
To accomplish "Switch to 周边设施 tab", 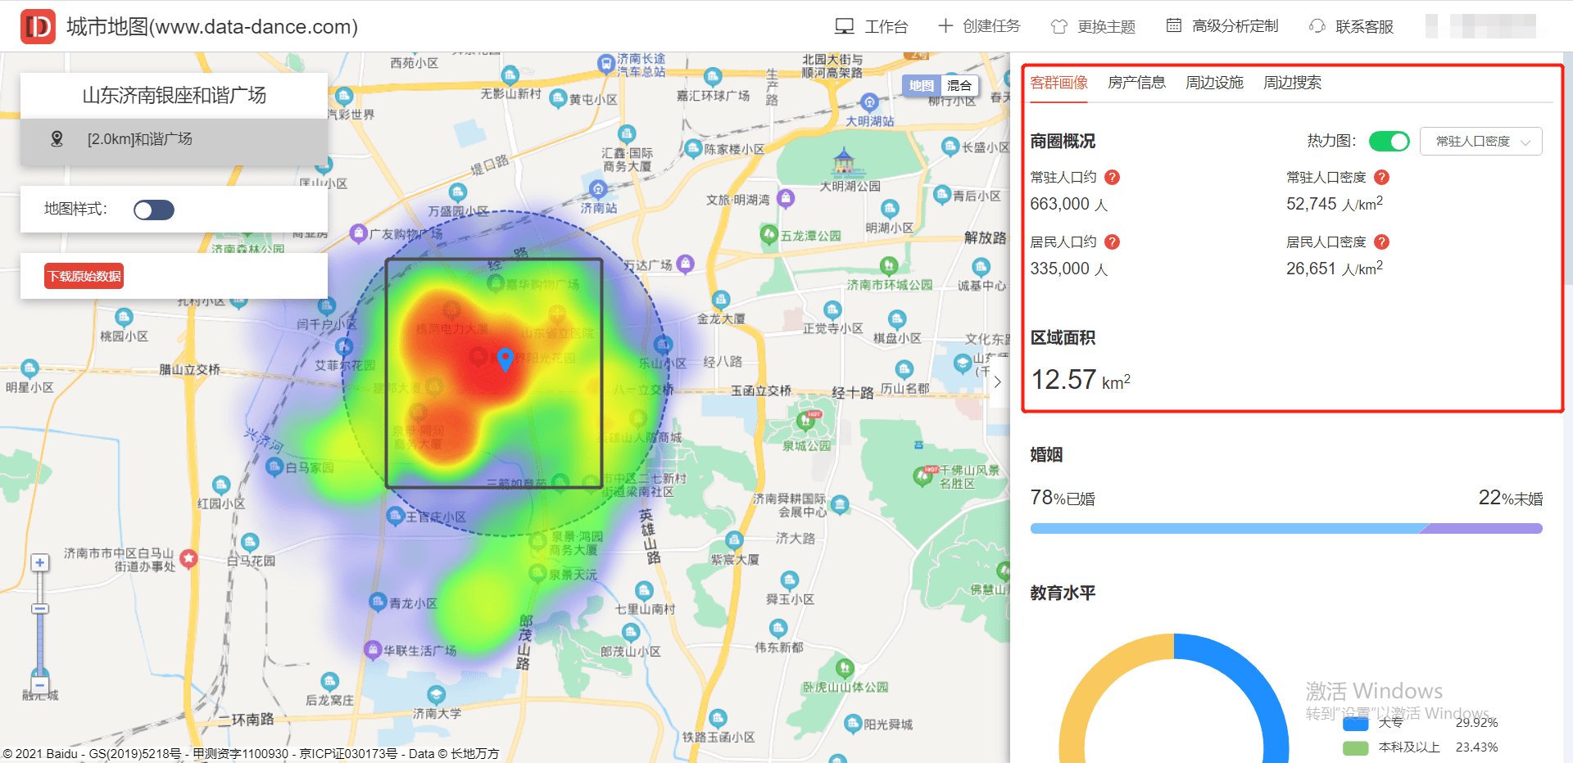I will [1214, 83].
